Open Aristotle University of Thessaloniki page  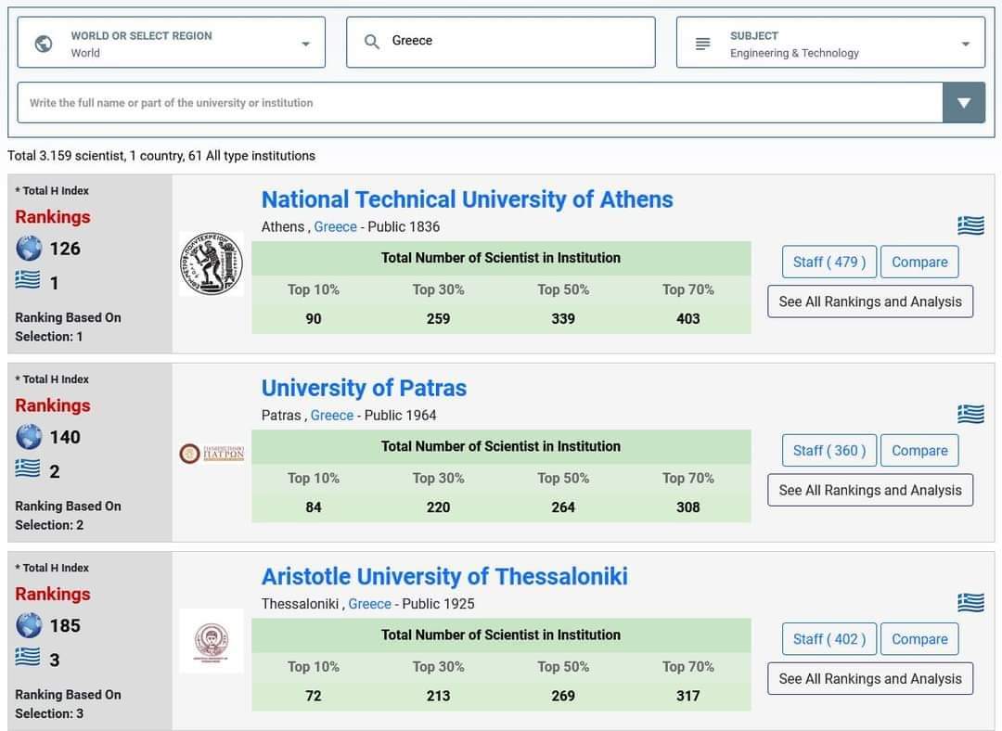point(444,576)
